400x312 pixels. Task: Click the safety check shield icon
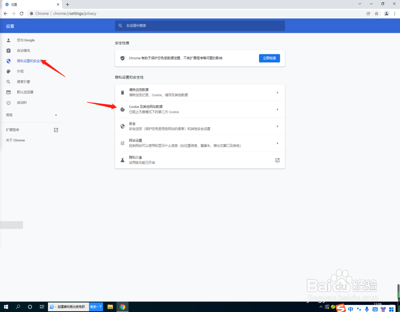click(x=123, y=58)
